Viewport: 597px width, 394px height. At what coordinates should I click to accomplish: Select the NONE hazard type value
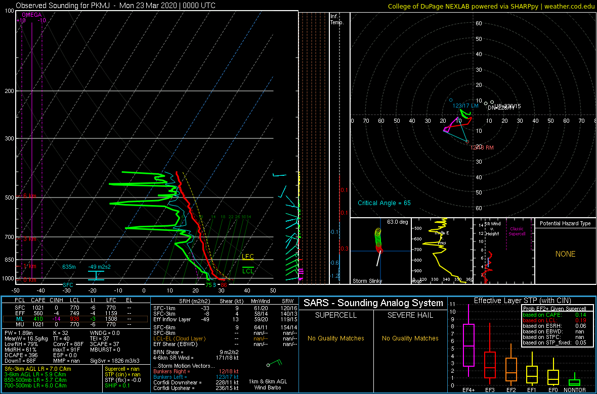pyautogui.click(x=565, y=254)
